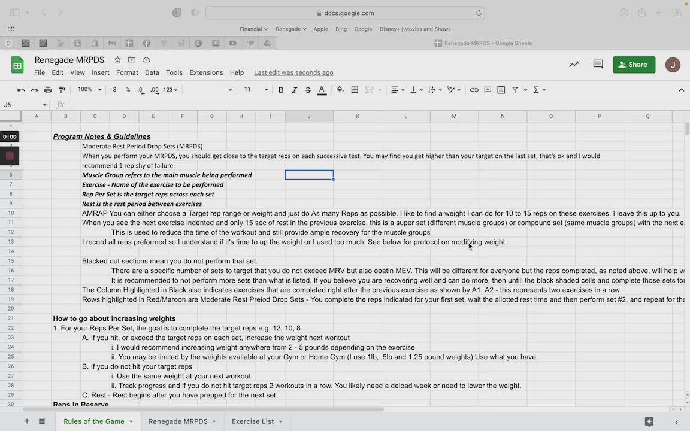Insert a comment from the toolbar
690x431 pixels.
(x=488, y=90)
